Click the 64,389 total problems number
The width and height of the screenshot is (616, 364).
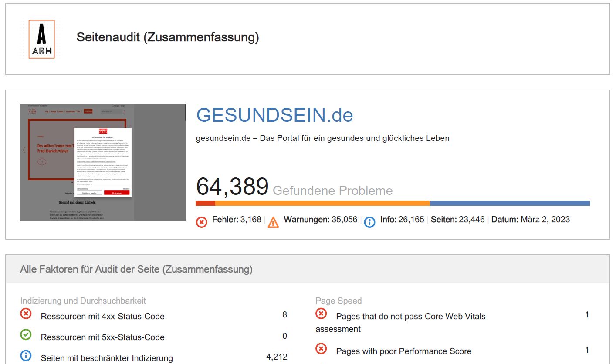[232, 187]
